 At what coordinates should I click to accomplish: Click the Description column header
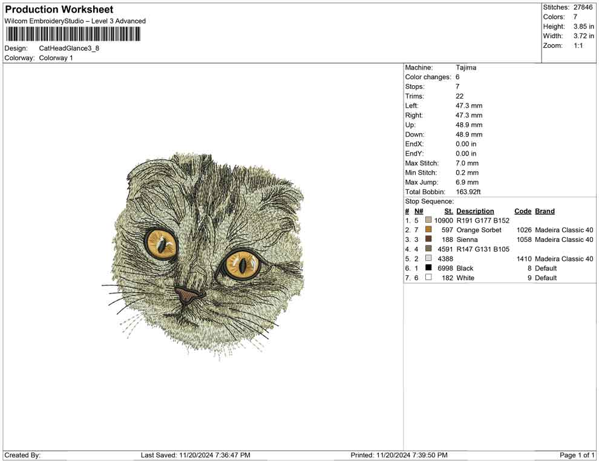click(x=476, y=211)
